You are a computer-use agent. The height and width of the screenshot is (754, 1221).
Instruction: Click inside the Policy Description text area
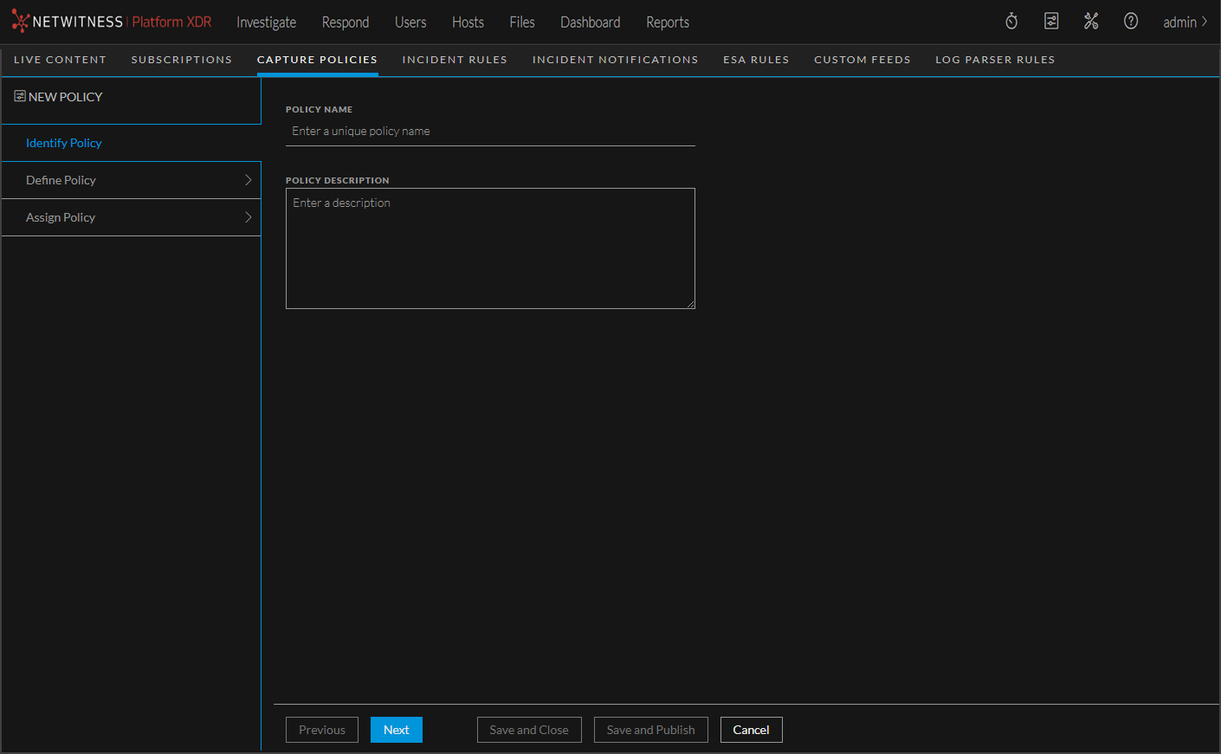click(x=490, y=248)
